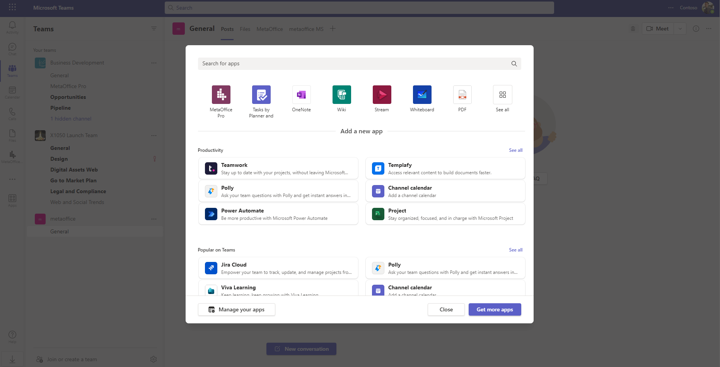Open settings and more ellipsis in title bar
720x367 pixels.
(x=671, y=8)
